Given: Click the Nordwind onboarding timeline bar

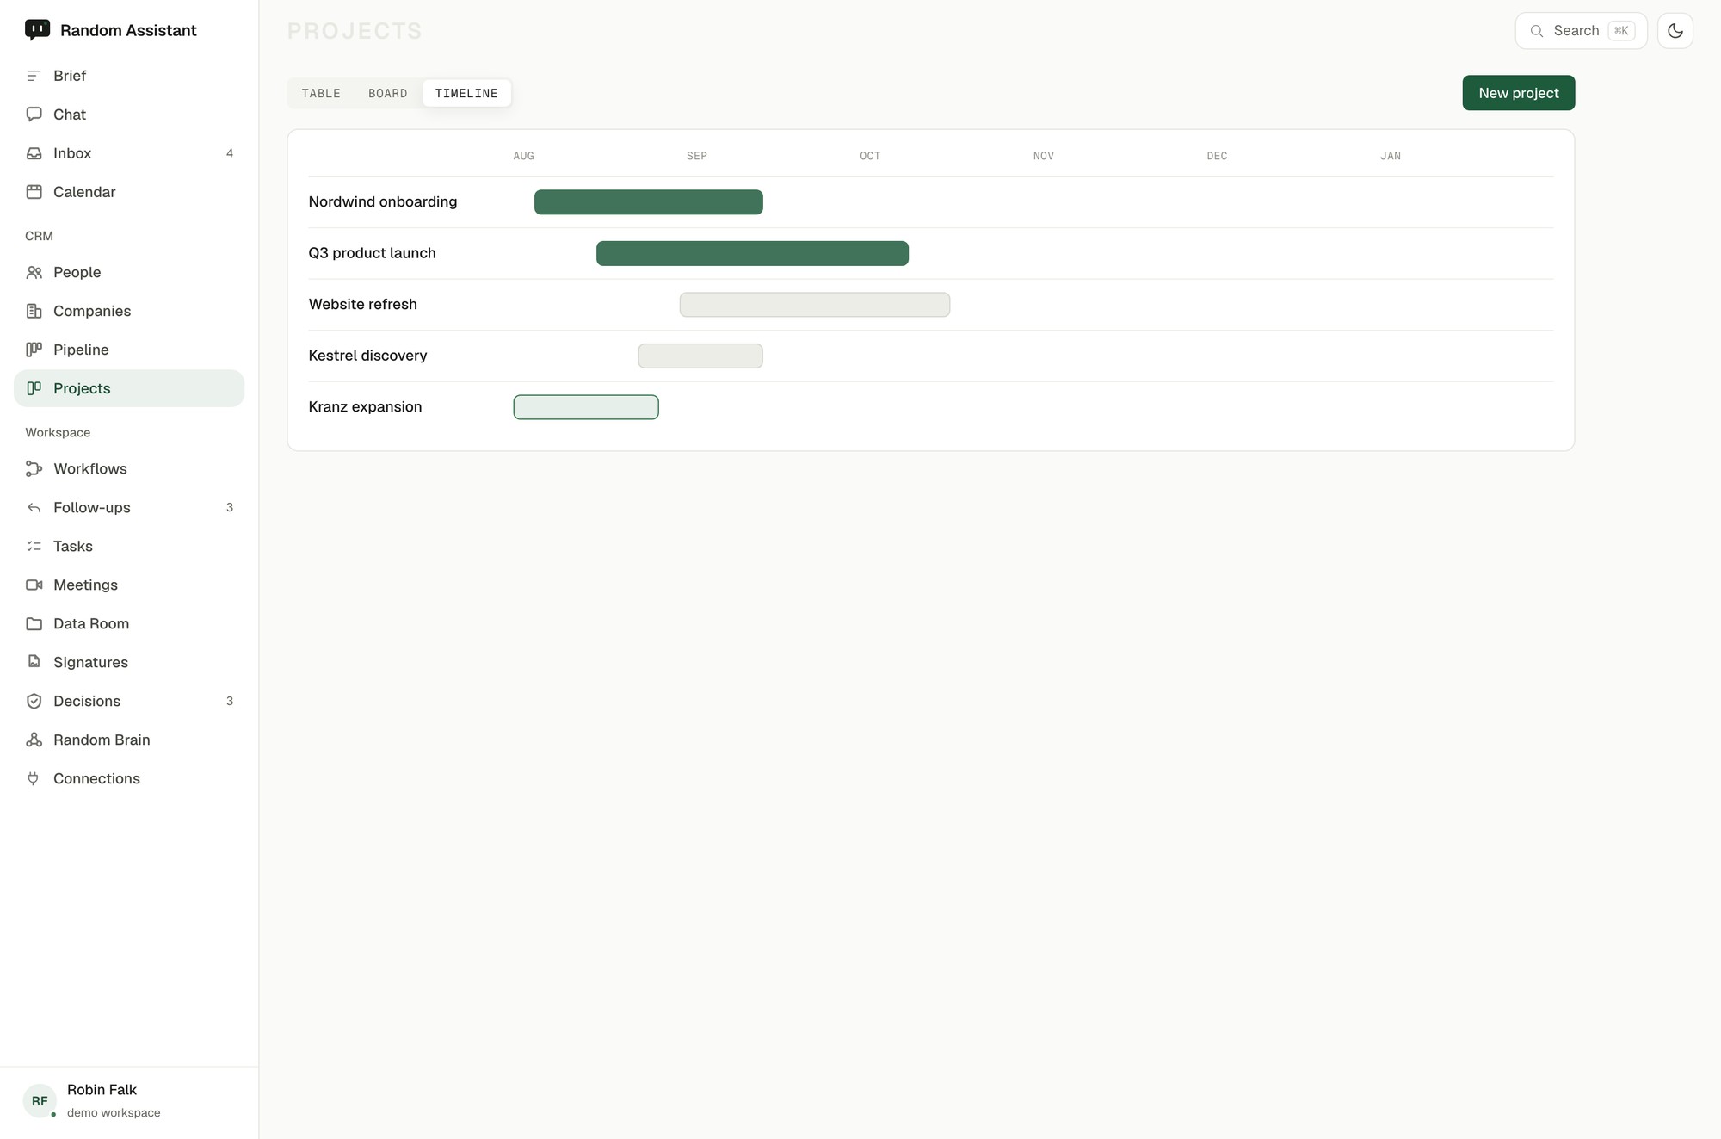Looking at the screenshot, I should (648, 201).
